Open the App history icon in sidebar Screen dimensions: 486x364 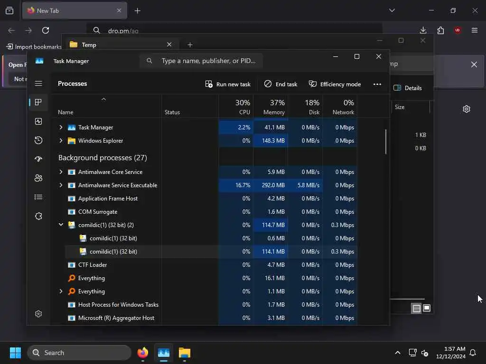pyautogui.click(x=38, y=140)
